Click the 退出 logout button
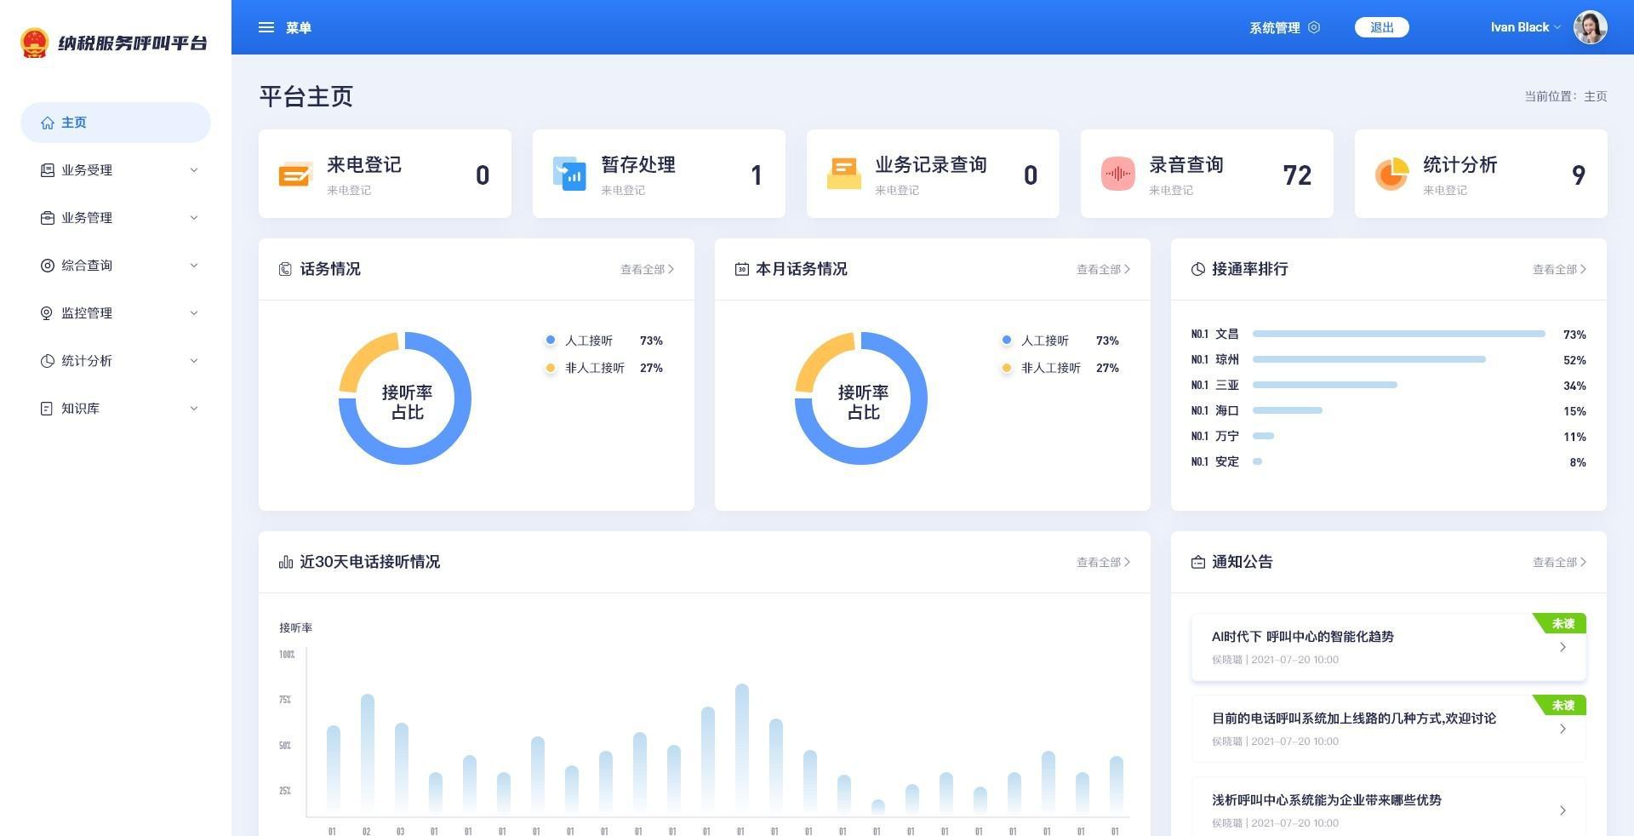 tap(1381, 27)
